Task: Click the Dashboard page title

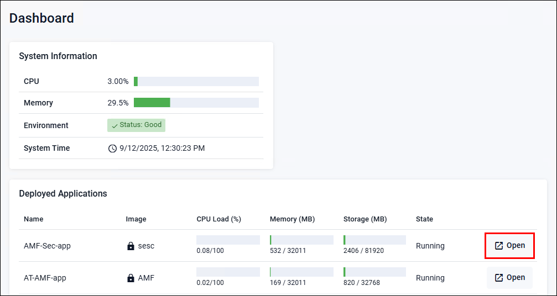Action: (x=41, y=18)
